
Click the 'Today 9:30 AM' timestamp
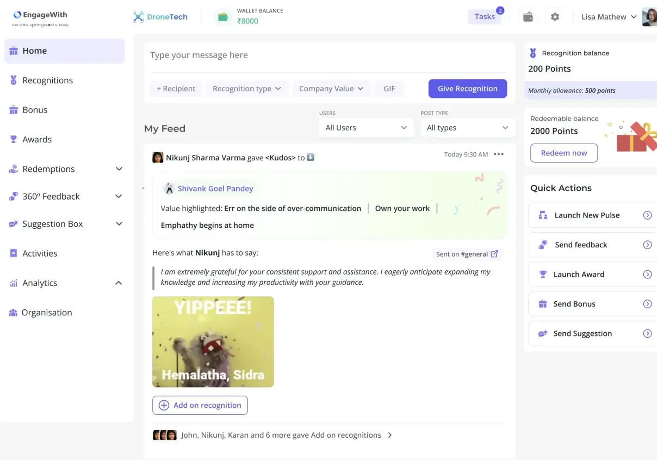466,154
